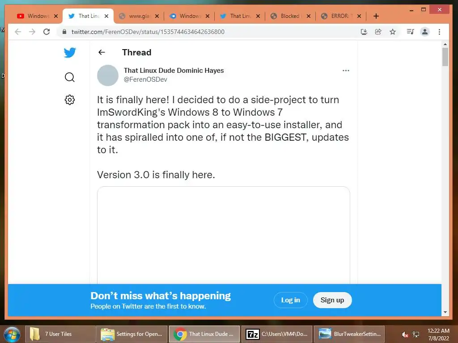The width and height of the screenshot is (458, 343).
Task: Click the vertical scrollbar thumb
Action: point(445,57)
